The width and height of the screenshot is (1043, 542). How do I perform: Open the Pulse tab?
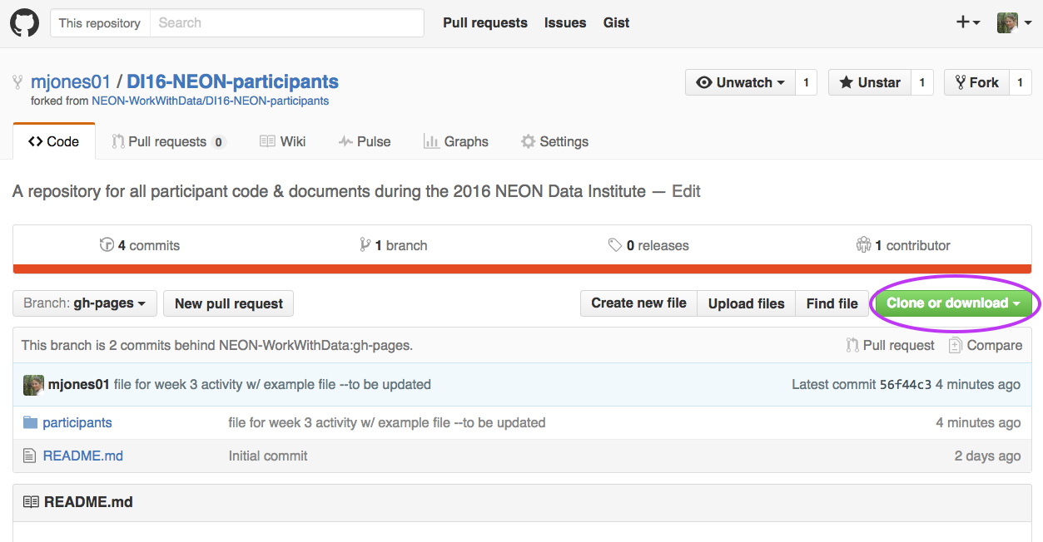point(365,141)
